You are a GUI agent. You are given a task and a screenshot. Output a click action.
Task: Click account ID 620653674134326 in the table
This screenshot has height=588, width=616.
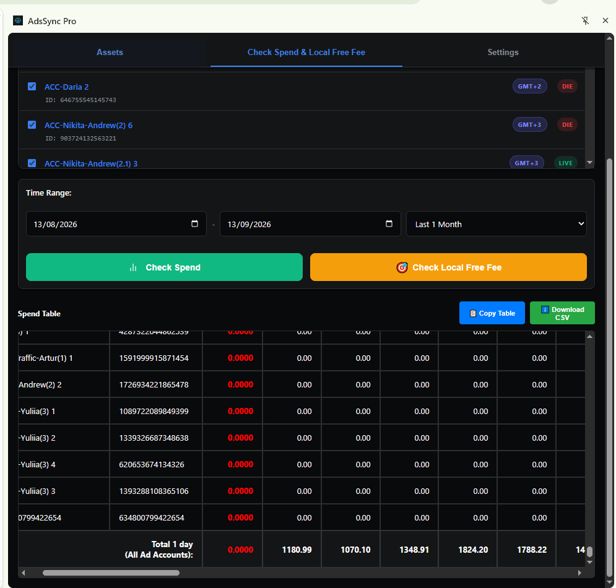click(x=152, y=464)
